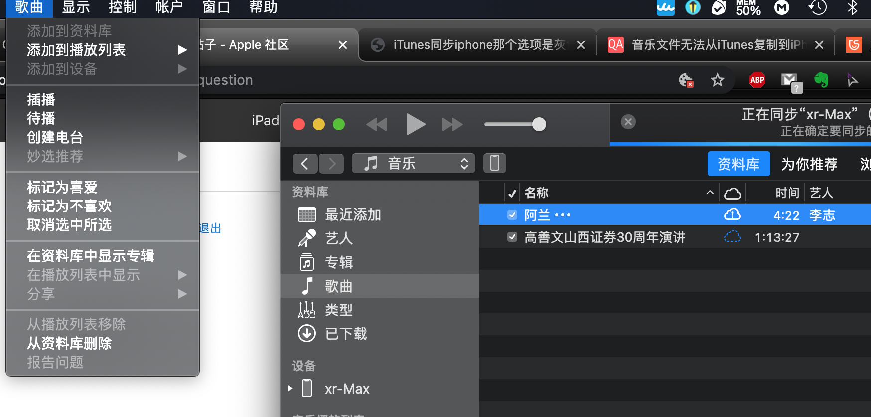The image size is (871, 417).
Task: Uncheck the 高善文山西证券30周年演讲 checkbox
Action: [512, 237]
